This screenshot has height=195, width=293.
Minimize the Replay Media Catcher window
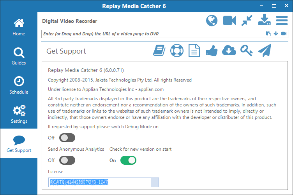261,6
